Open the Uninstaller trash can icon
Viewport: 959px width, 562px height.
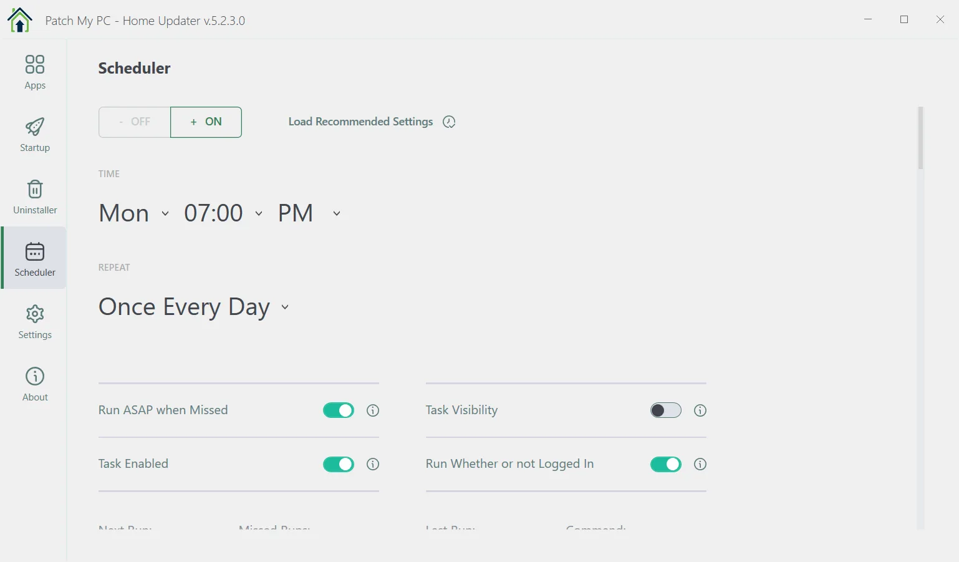pos(35,190)
